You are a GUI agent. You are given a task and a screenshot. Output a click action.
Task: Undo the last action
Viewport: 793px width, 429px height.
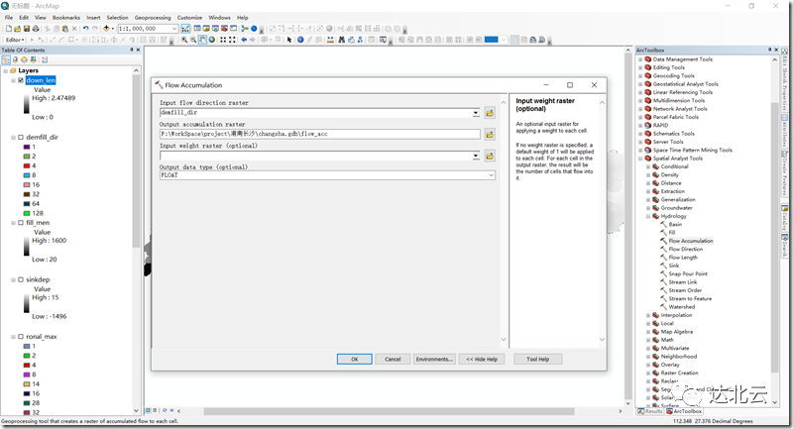click(x=85, y=29)
